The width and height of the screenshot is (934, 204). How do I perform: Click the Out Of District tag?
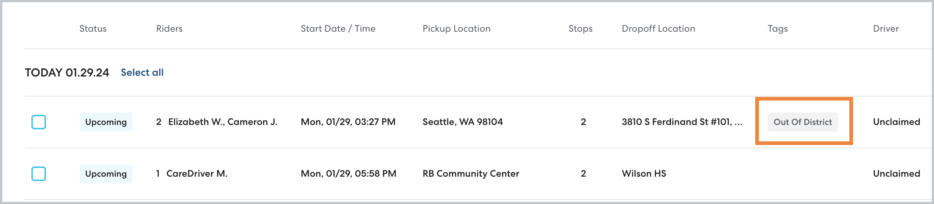(803, 122)
